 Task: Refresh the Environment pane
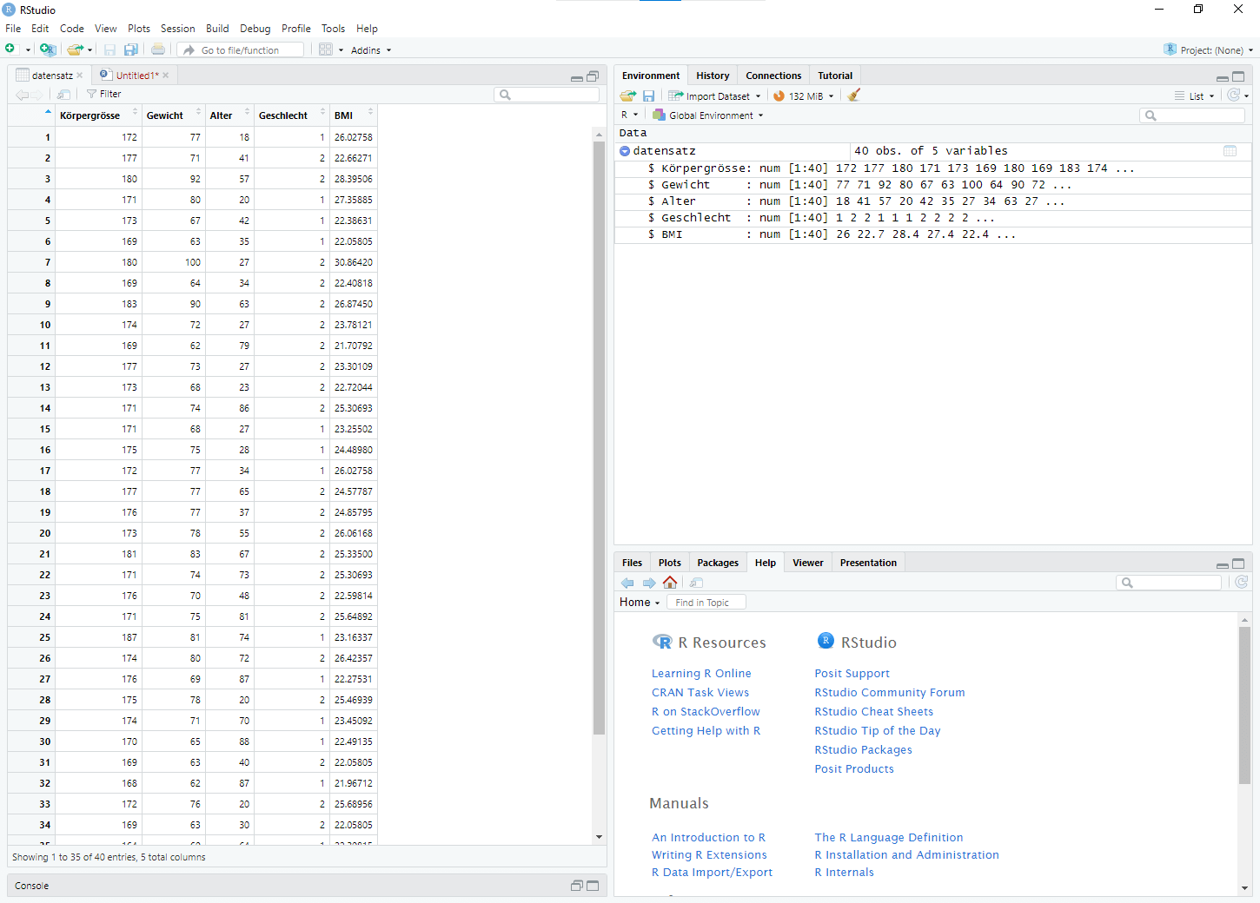tap(1233, 96)
